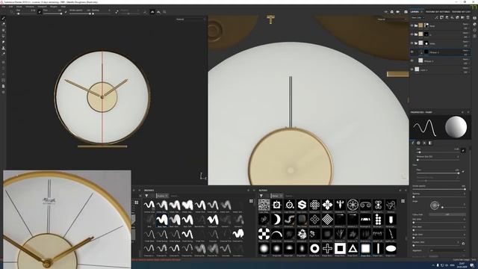Click the Add Mask icon in Layers toolbar

coord(441,18)
